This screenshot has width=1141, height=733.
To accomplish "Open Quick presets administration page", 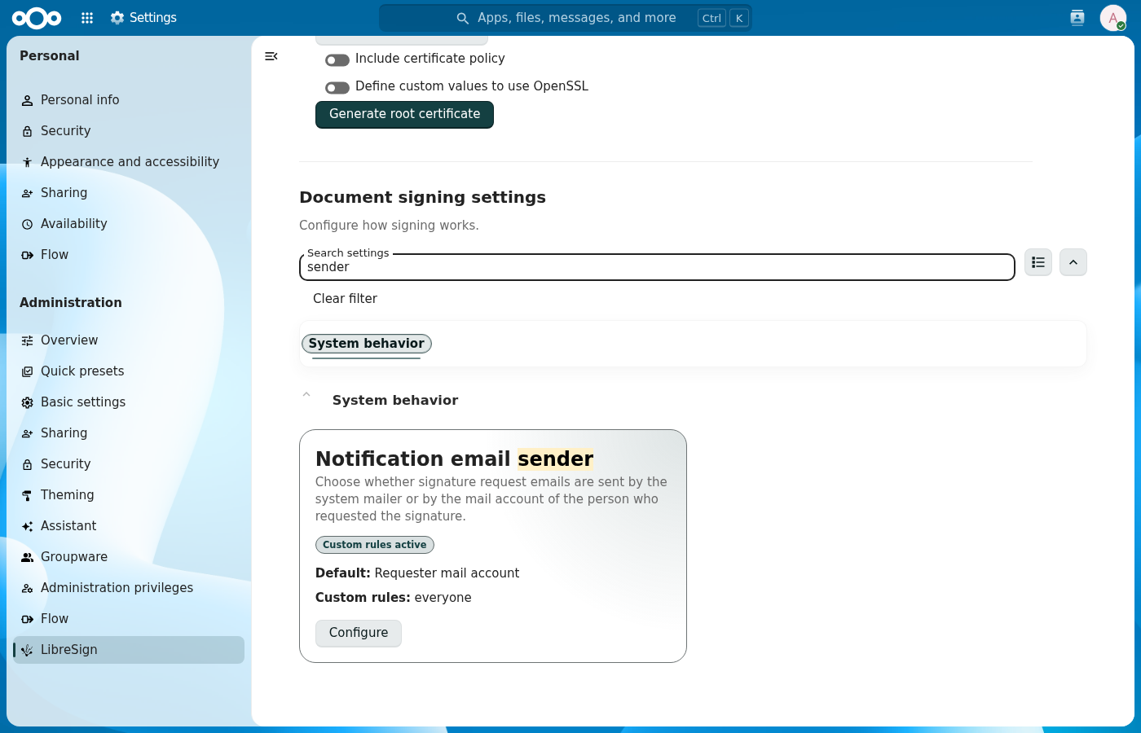I will 129,371.
